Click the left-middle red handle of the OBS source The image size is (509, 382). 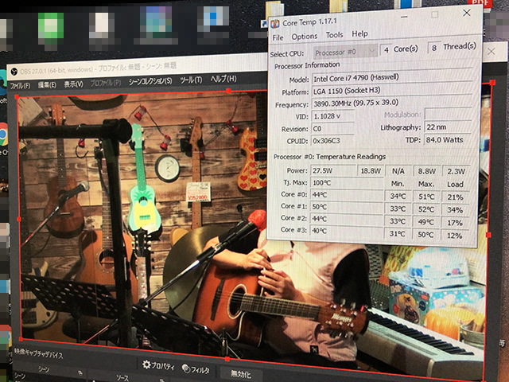(19, 220)
